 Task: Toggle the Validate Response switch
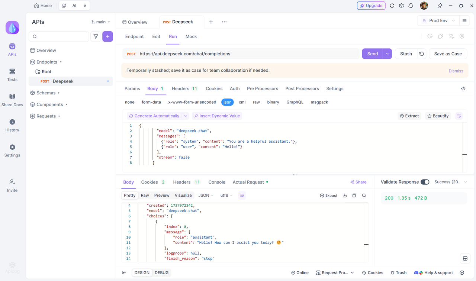(x=425, y=182)
